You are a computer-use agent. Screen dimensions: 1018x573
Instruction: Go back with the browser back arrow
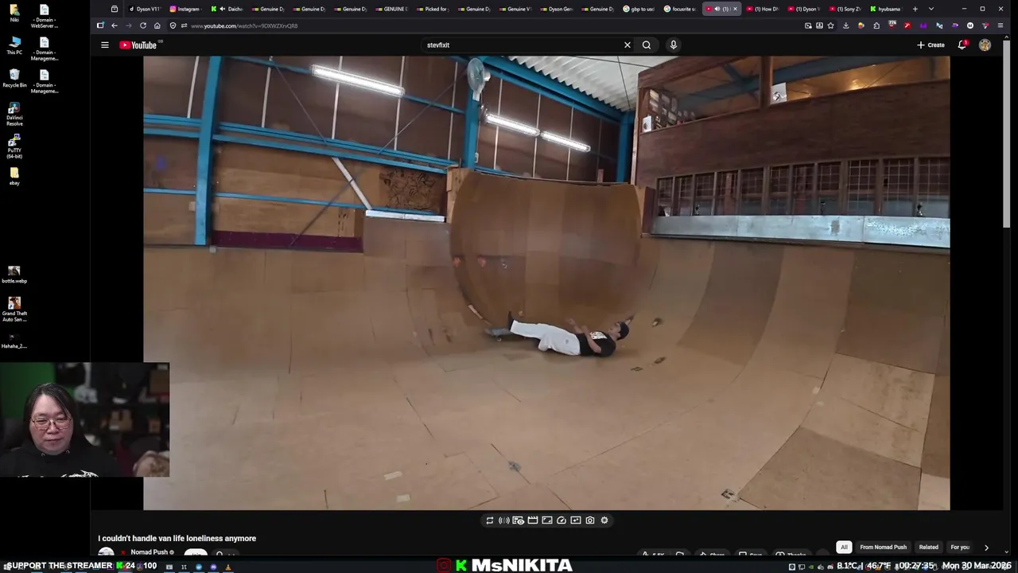[114, 25]
